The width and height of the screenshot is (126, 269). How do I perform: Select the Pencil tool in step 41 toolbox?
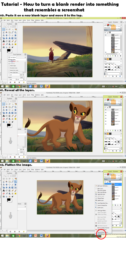[x=13, y=116]
